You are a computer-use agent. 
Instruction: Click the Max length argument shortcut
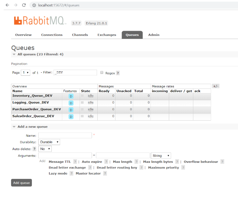[x=123, y=162]
